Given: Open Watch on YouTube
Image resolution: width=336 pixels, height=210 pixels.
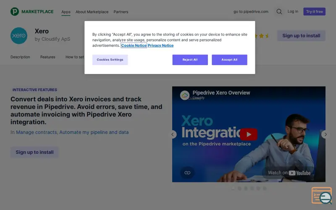Looking at the screenshot, I should (289, 173).
